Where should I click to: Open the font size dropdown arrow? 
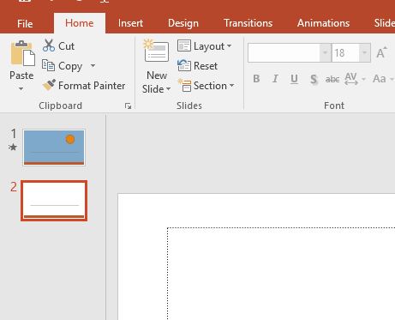[x=364, y=53]
